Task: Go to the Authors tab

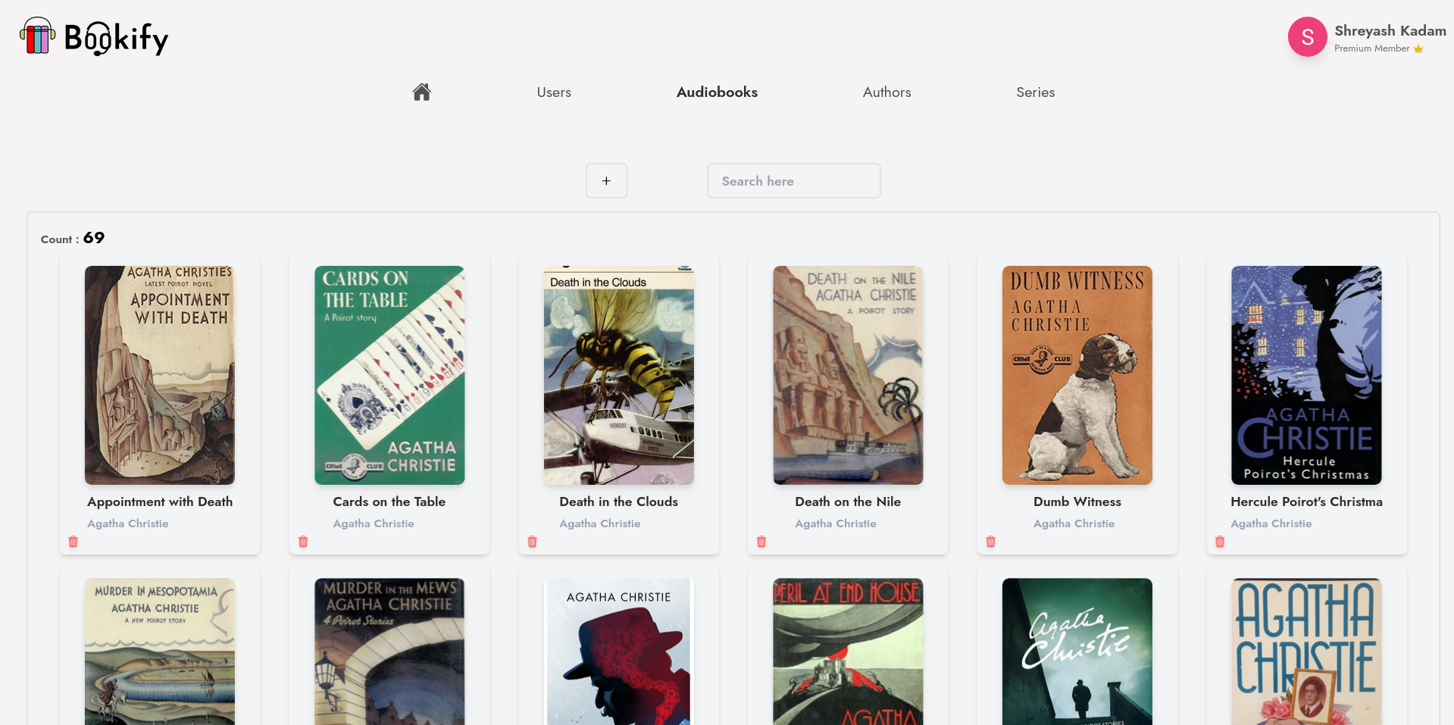Action: (886, 92)
